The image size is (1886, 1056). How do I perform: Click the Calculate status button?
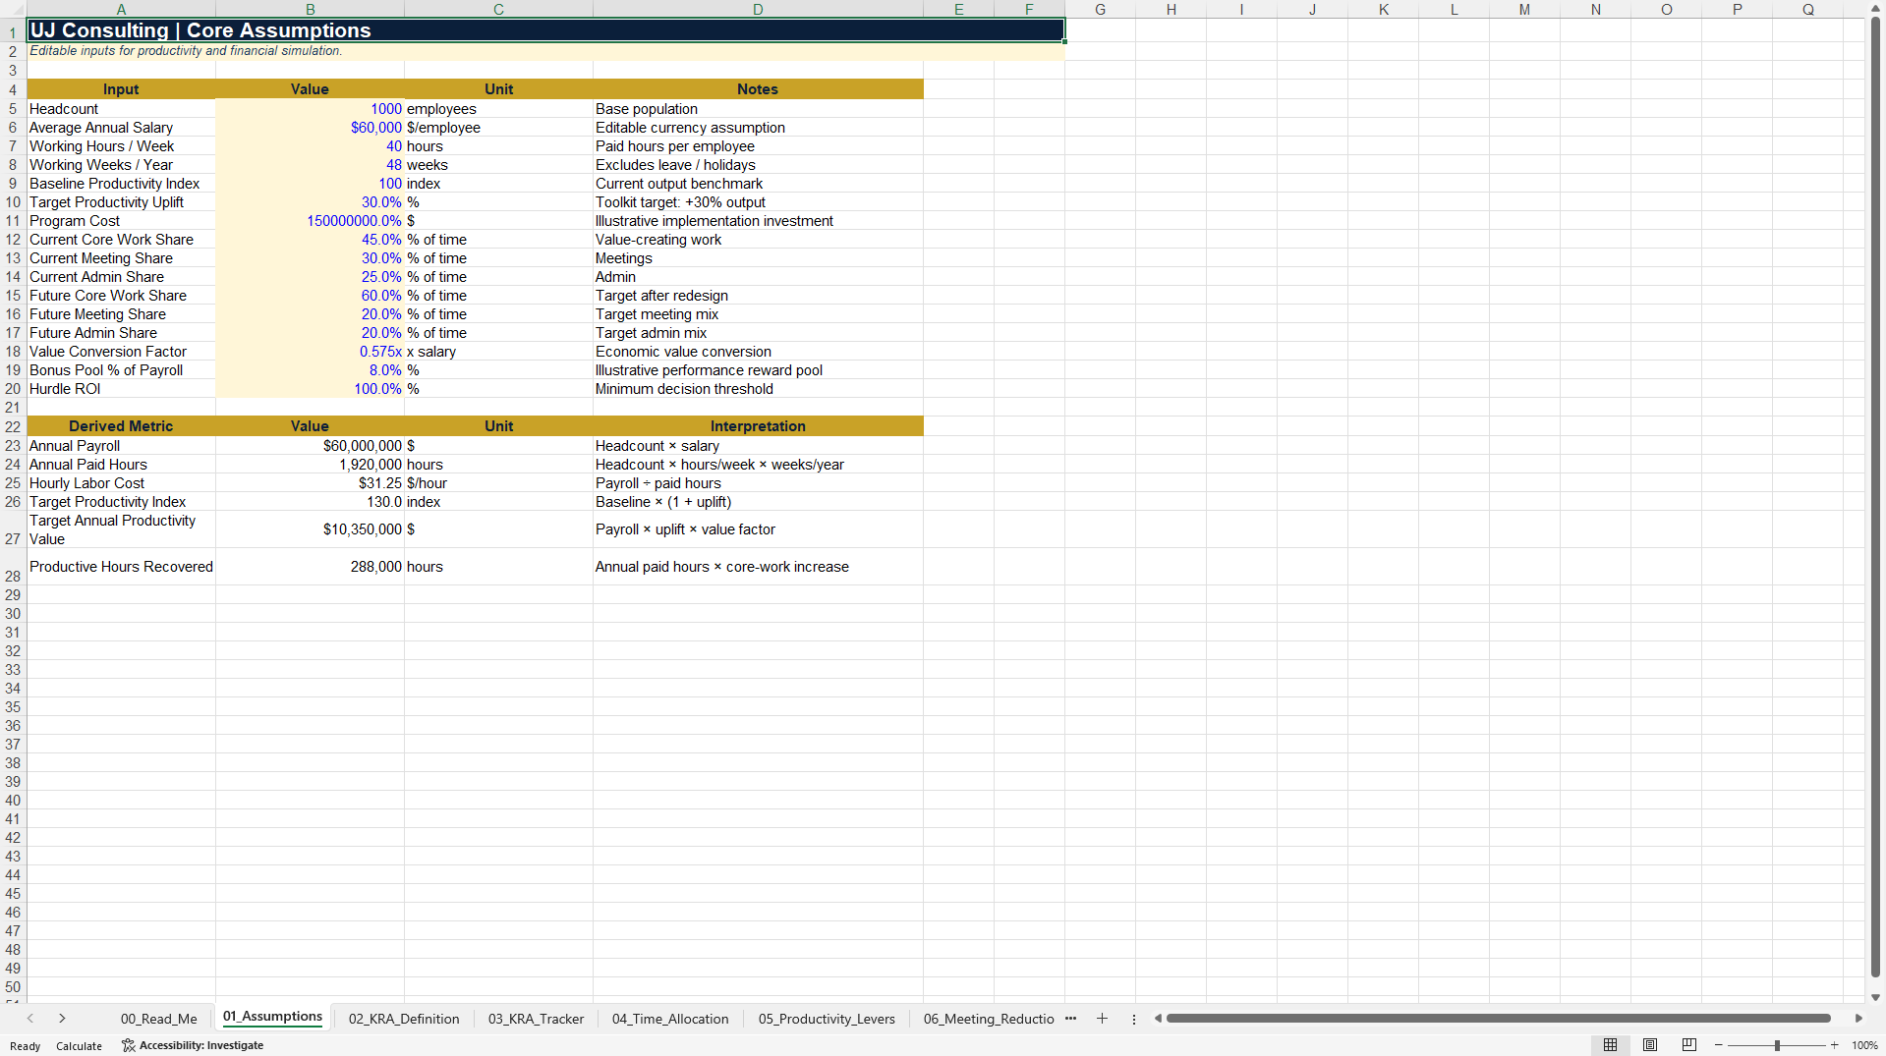coord(79,1045)
